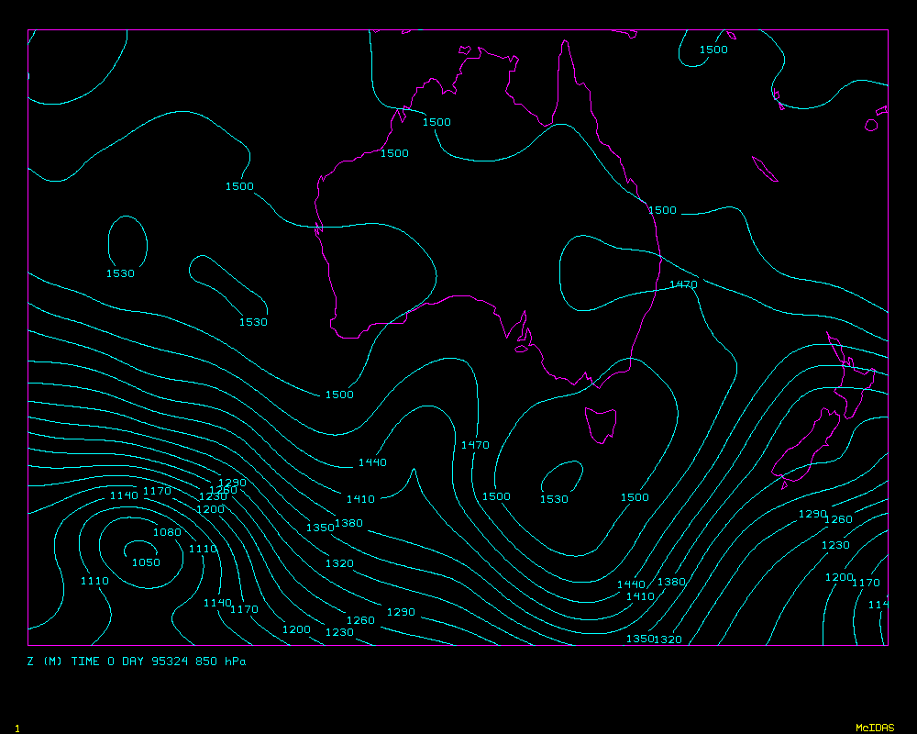Click the 1320 label beside the 1350 label at bottom
917x734 pixels.
tap(668, 639)
